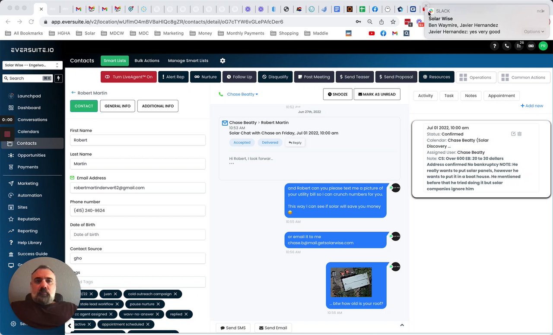Image resolution: width=553 pixels, height=335 pixels.
Task: Mark conversation as unread
Action: pyautogui.click(x=377, y=94)
